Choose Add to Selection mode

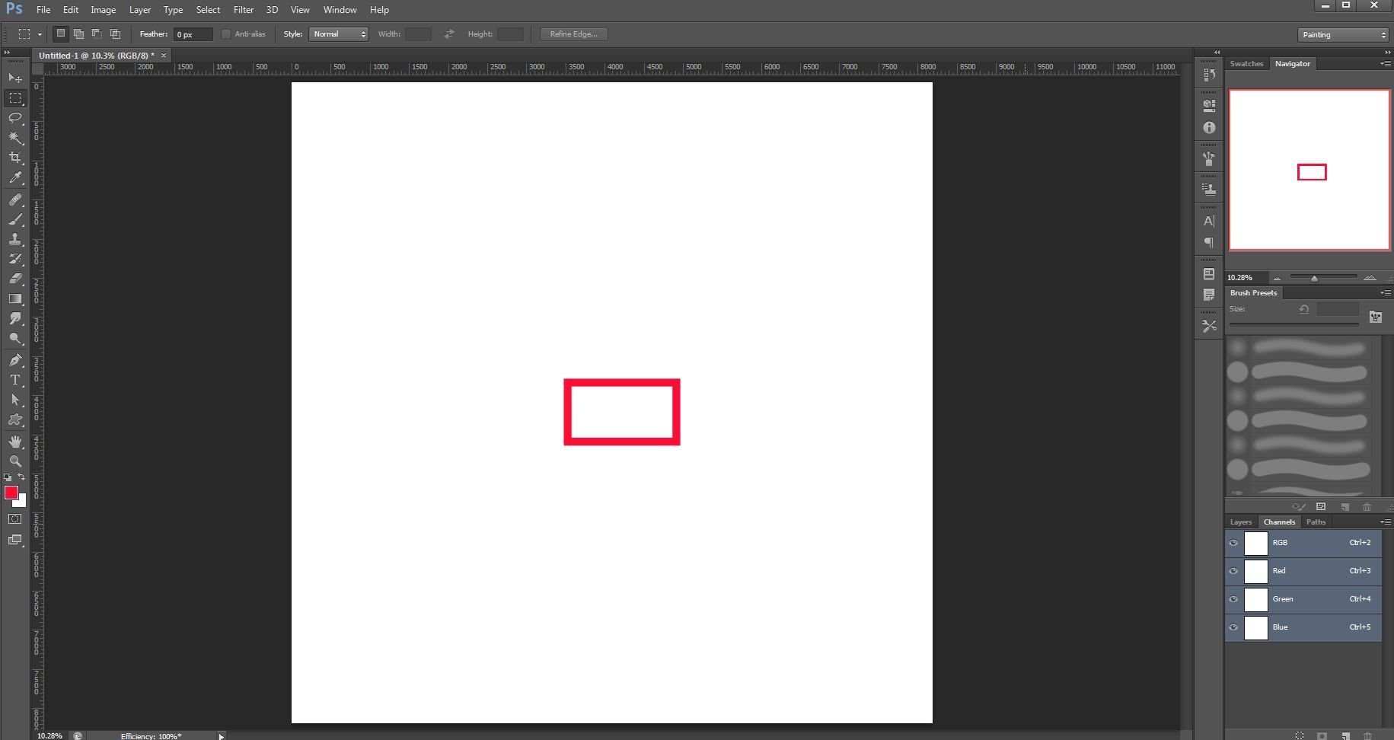click(x=78, y=33)
